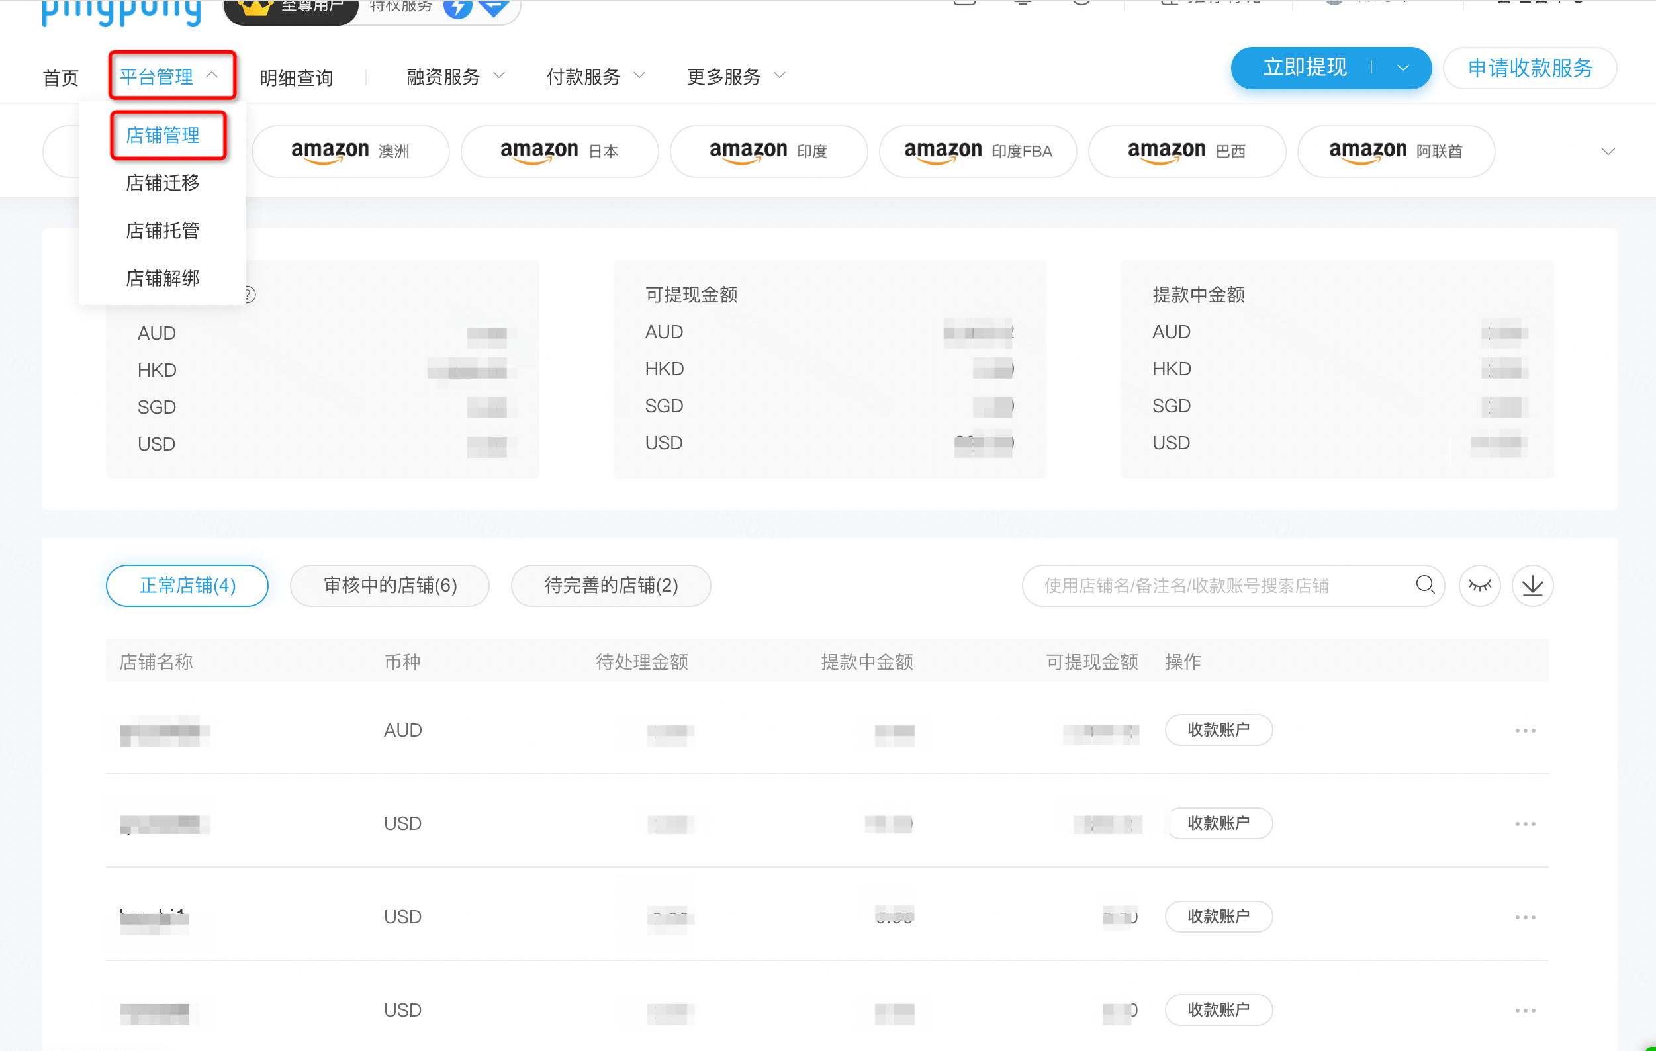Choose 店铺托管 menu entry
1656x1051 pixels.
[163, 230]
